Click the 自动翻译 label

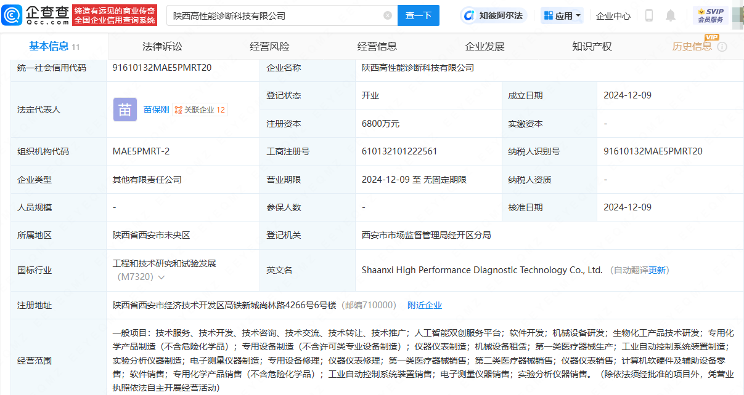pyautogui.click(x=631, y=270)
